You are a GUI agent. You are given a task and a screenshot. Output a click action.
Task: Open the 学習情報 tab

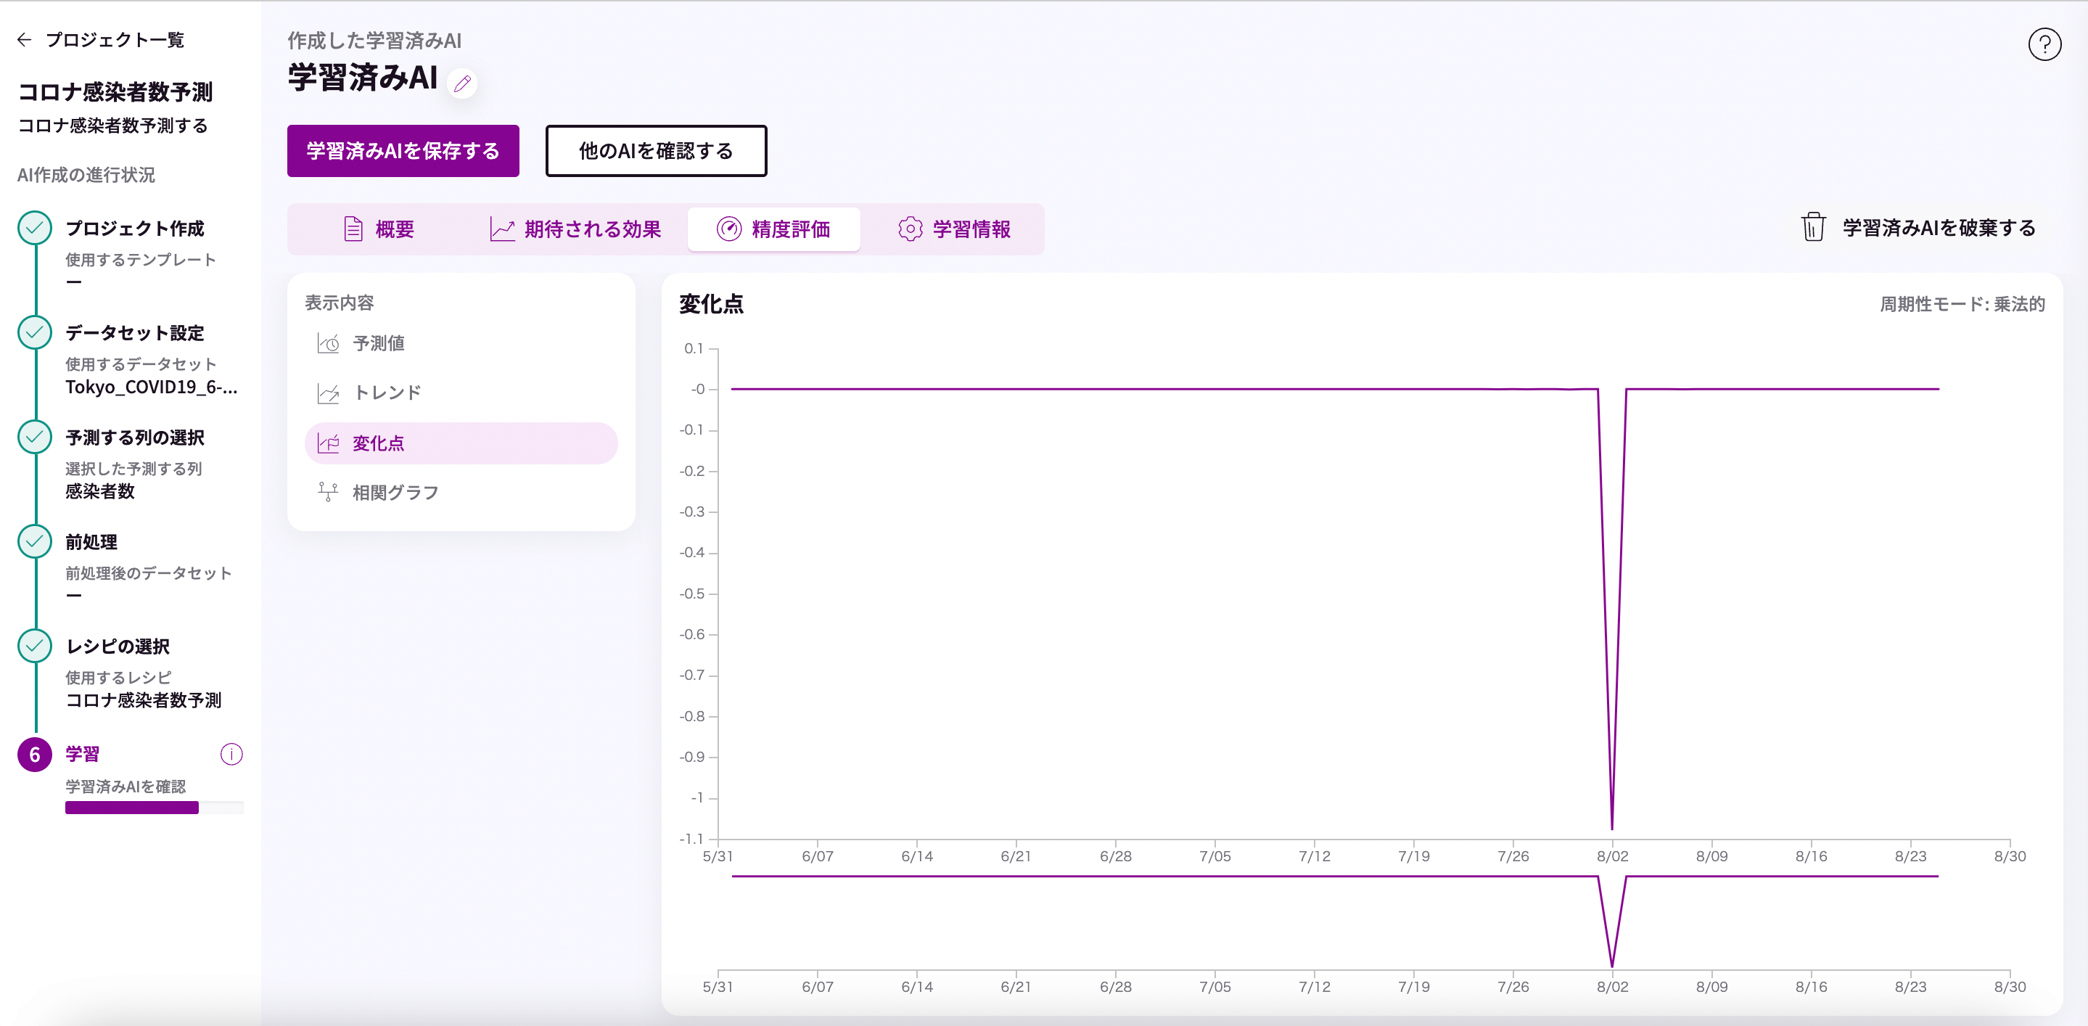point(954,229)
